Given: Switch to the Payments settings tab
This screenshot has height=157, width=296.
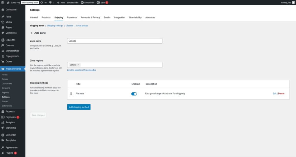Looking at the screenshot, I should (72, 18).
